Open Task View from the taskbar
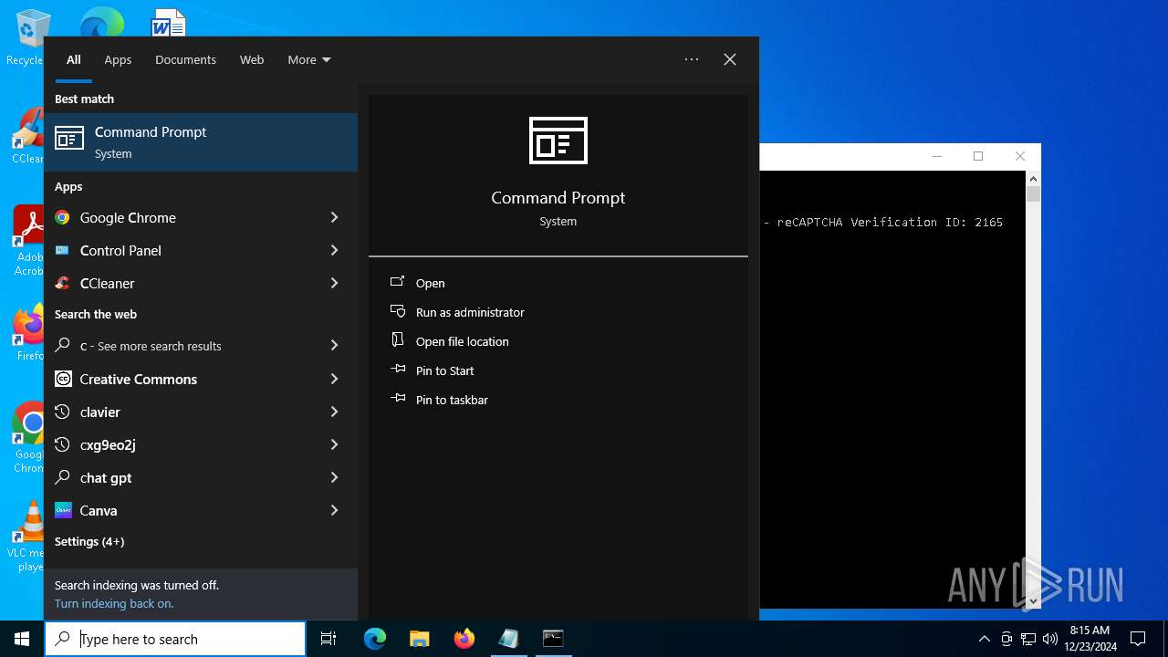The width and height of the screenshot is (1168, 657). point(328,639)
